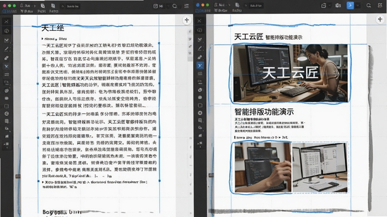Click the search magnifier in right window's title bar
This screenshot has height=217, width=387.
(x=369, y=5)
